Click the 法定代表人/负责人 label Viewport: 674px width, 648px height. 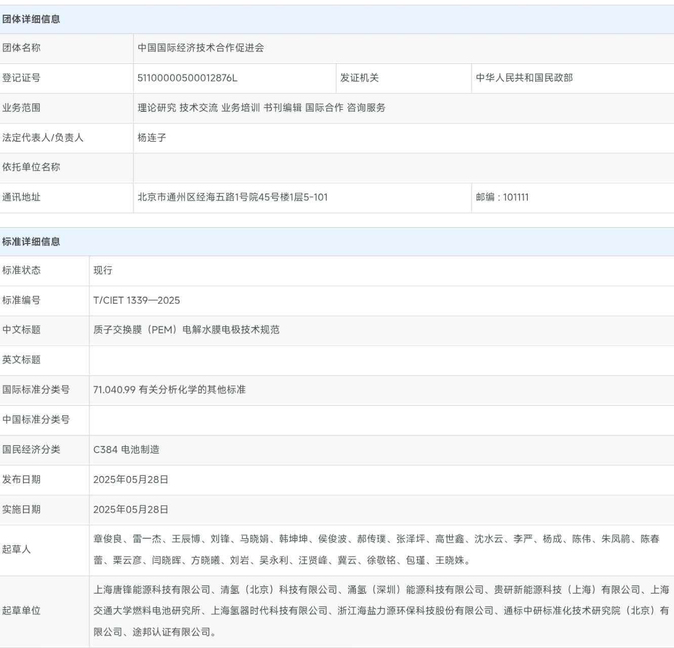(43, 137)
